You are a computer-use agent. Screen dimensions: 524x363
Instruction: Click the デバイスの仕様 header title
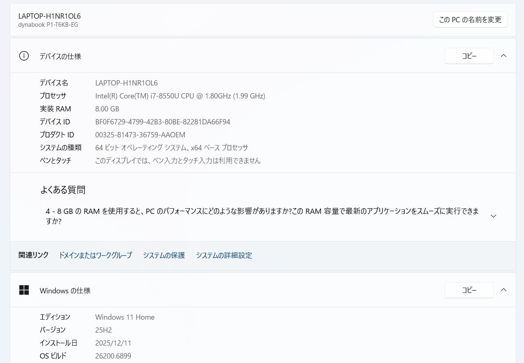coord(60,56)
